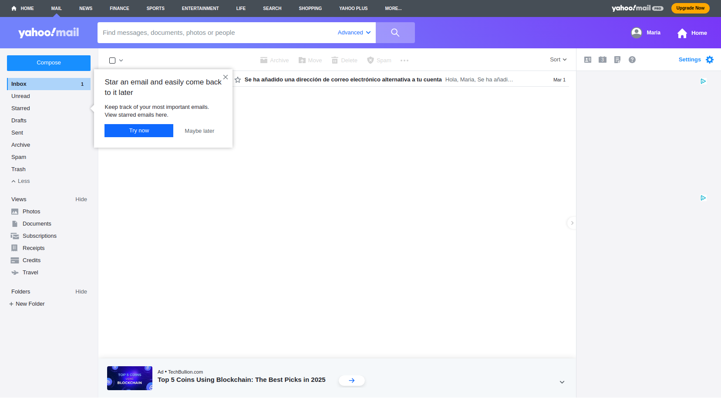This screenshot has width=721, height=398.
Task: Tick the select all messages checkbox
Action: coord(112,61)
